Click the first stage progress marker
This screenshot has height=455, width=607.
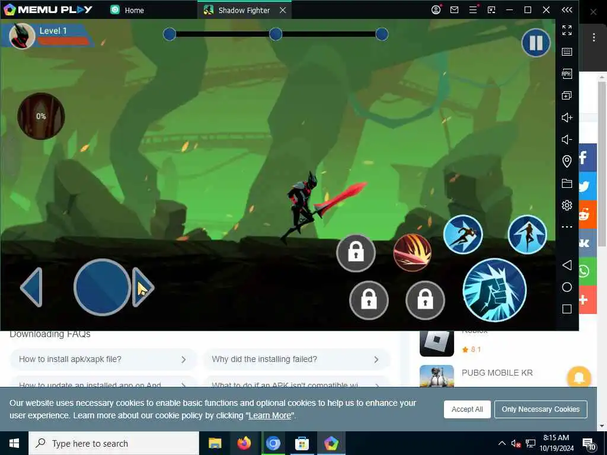pyautogui.click(x=170, y=34)
